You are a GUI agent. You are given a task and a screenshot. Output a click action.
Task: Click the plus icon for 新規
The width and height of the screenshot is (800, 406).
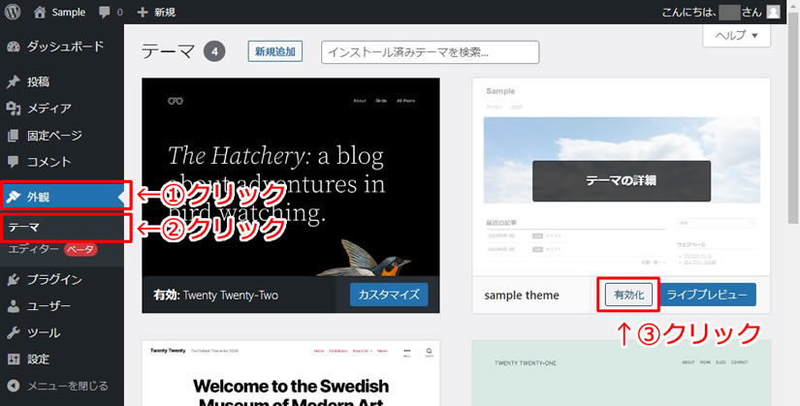point(143,13)
